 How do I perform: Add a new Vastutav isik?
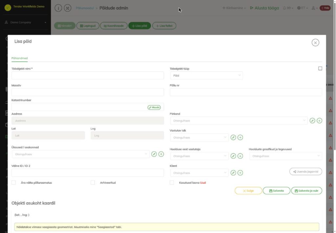(240, 138)
